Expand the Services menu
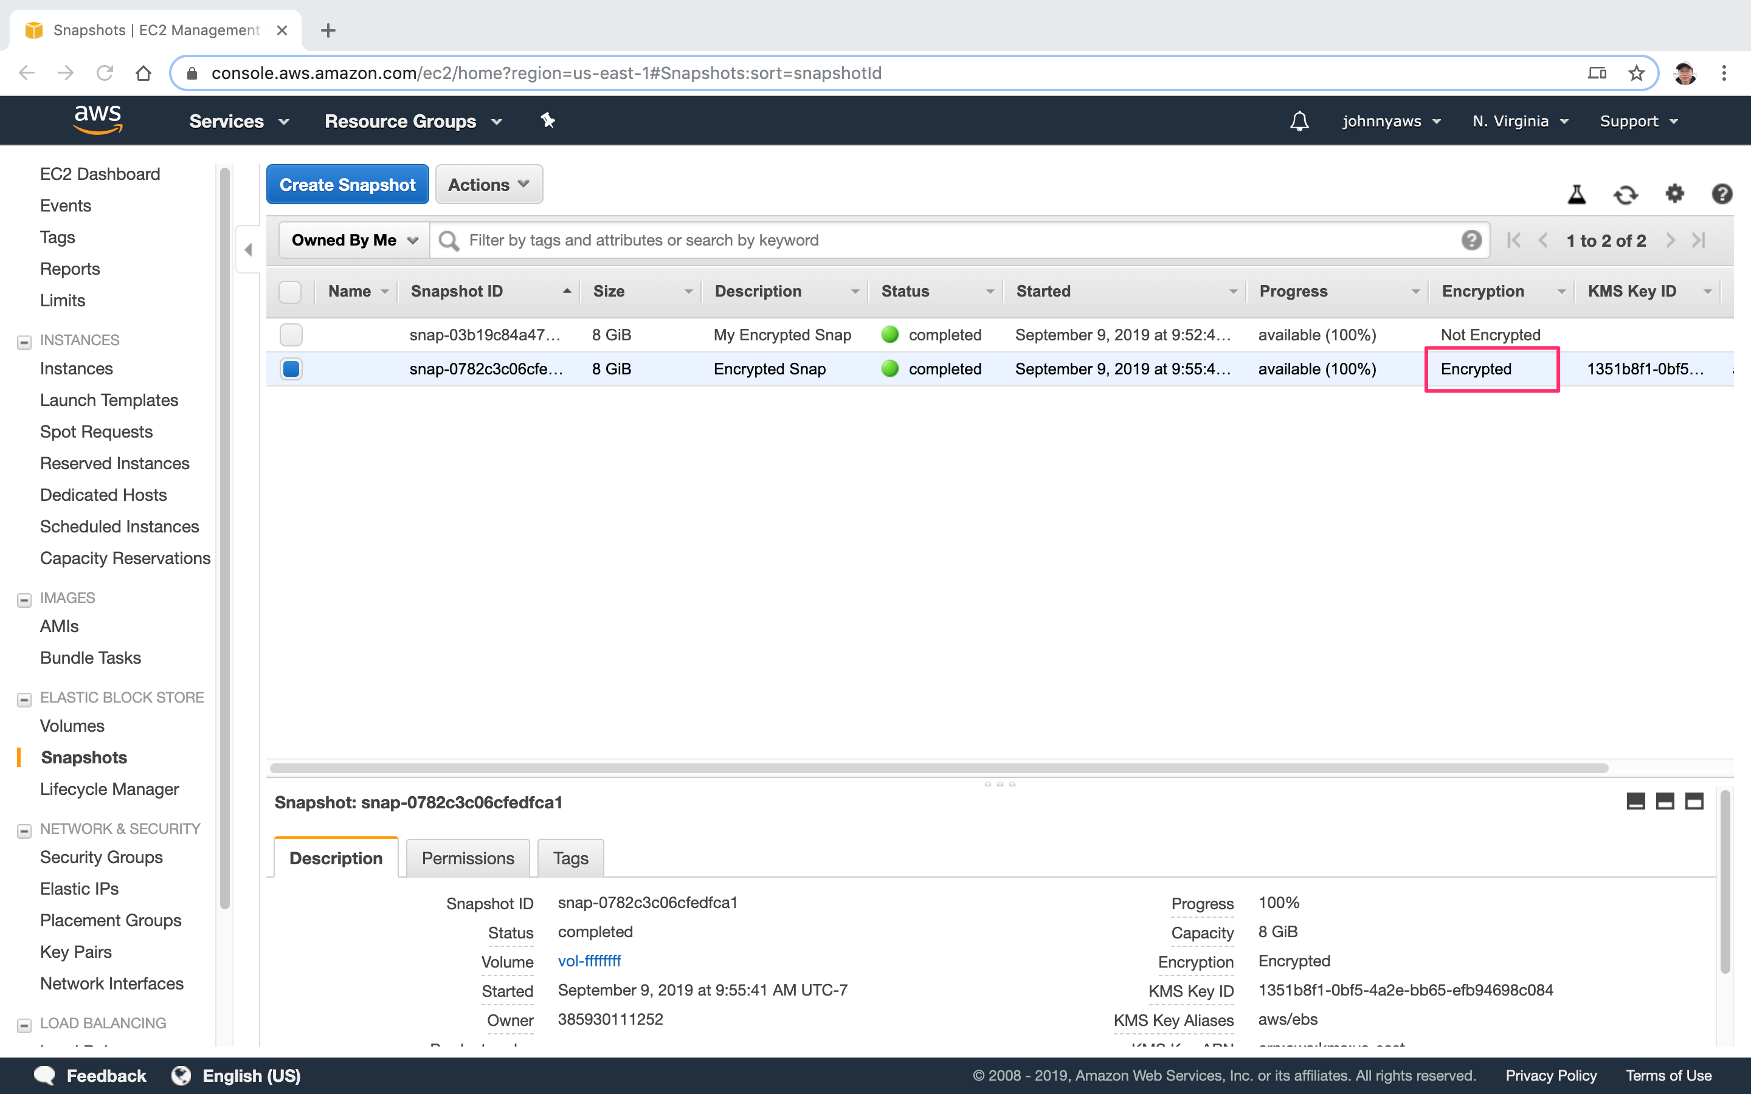 click(x=239, y=122)
